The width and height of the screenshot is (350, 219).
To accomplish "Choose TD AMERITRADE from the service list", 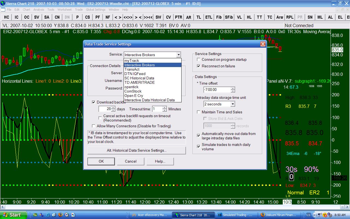I will coord(139,82).
